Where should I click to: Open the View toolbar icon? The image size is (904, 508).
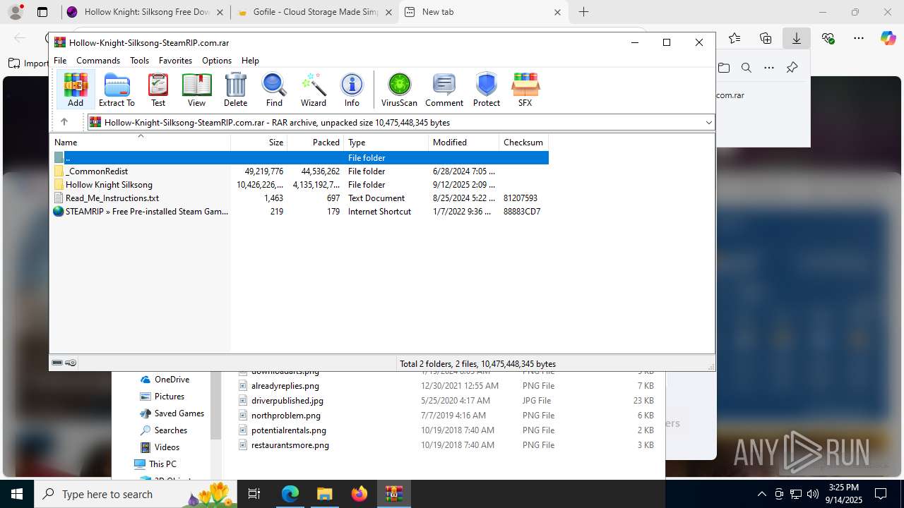coord(196,90)
